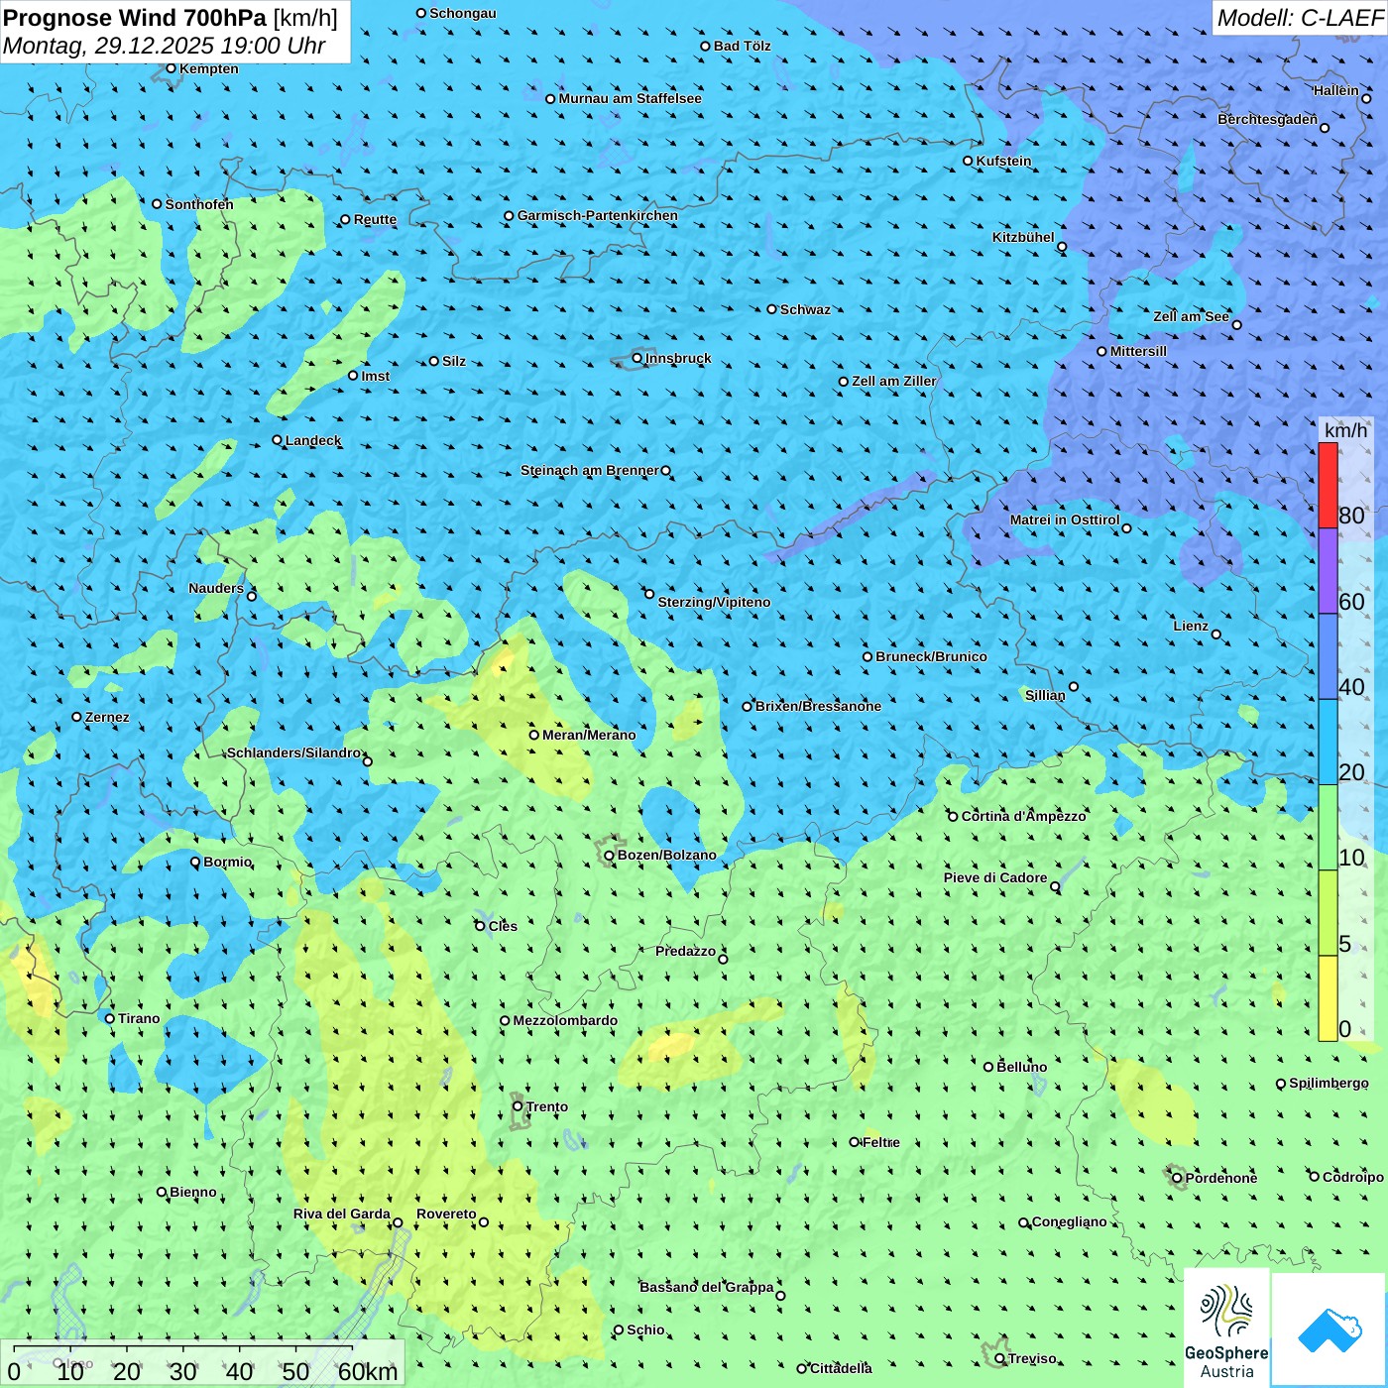Viewport: 1388px width, 1388px height.
Task: Click the Schongau label
Action: tap(463, 13)
